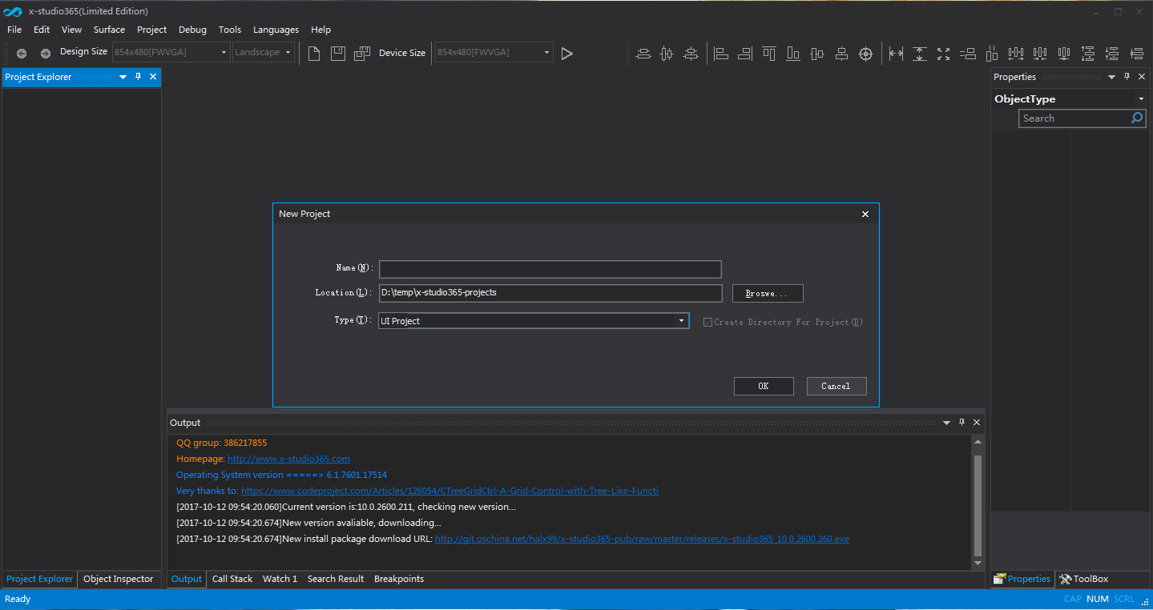The height and width of the screenshot is (610, 1153).
Task: Click the make same width icon
Action: tap(896, 54)
